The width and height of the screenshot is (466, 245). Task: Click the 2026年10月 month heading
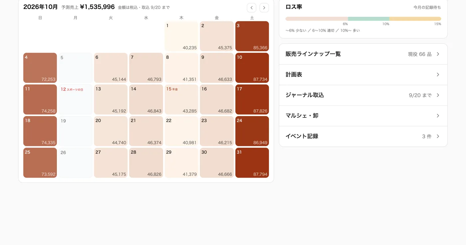[41, 7]
